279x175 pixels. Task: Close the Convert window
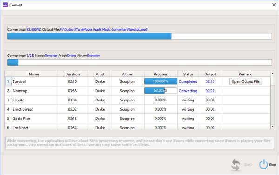(274, 5)
